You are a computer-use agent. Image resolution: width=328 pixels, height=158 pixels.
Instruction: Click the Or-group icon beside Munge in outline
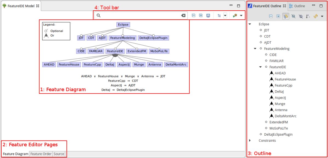point(271,104)
